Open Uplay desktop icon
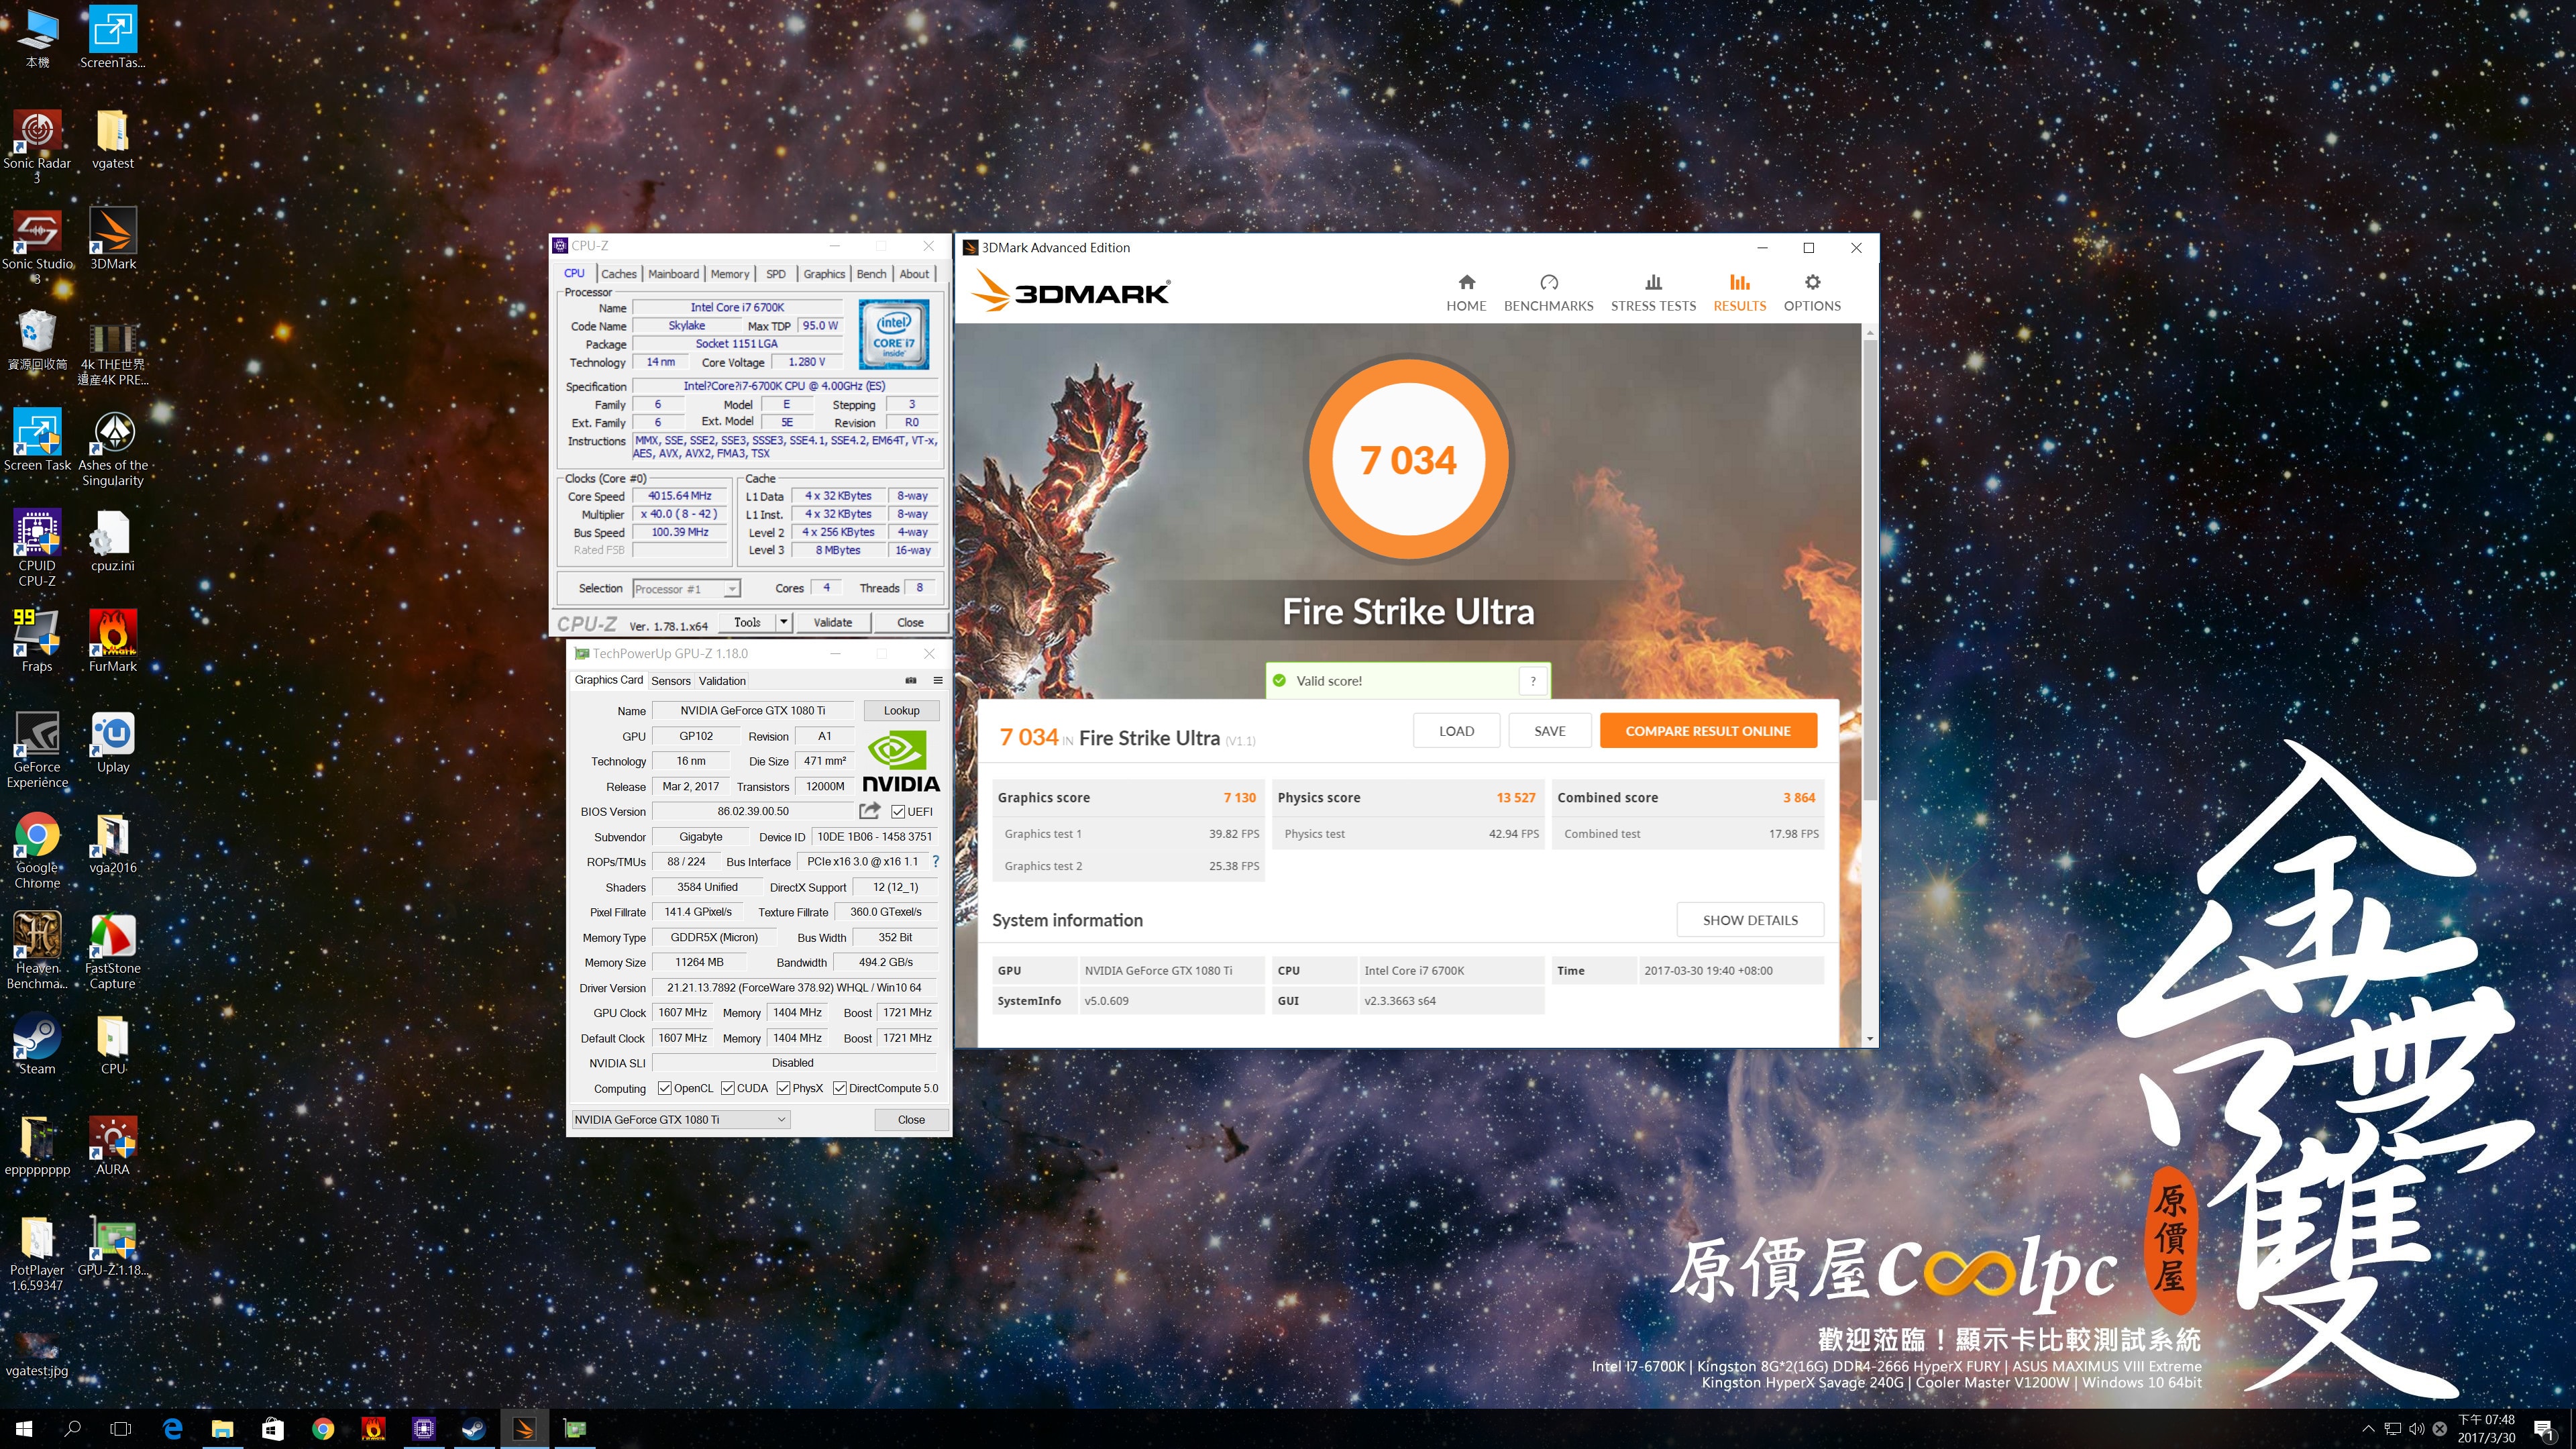Screen dimensions: 2576x1449 click(113, 743)
